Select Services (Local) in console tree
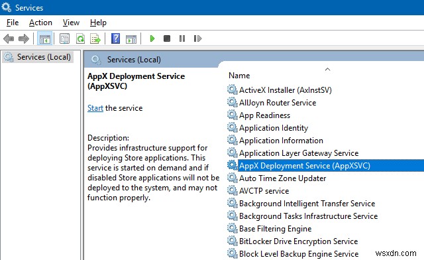Image resolution: width=424 pixels, height=260 pixels. tap(38, 57)
